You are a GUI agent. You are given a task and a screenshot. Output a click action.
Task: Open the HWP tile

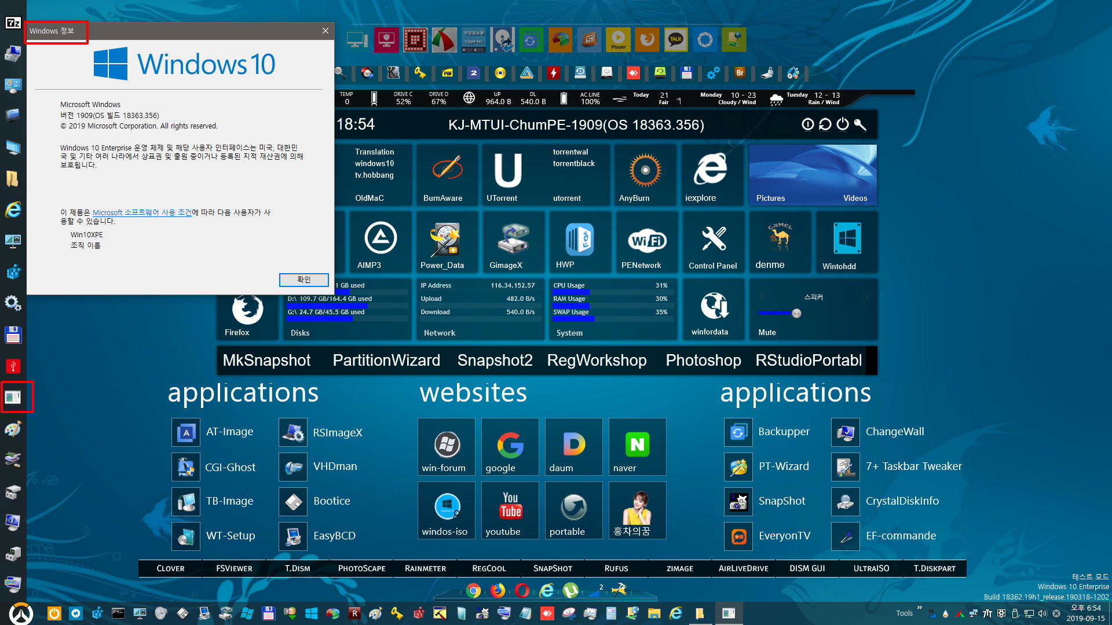580,242
